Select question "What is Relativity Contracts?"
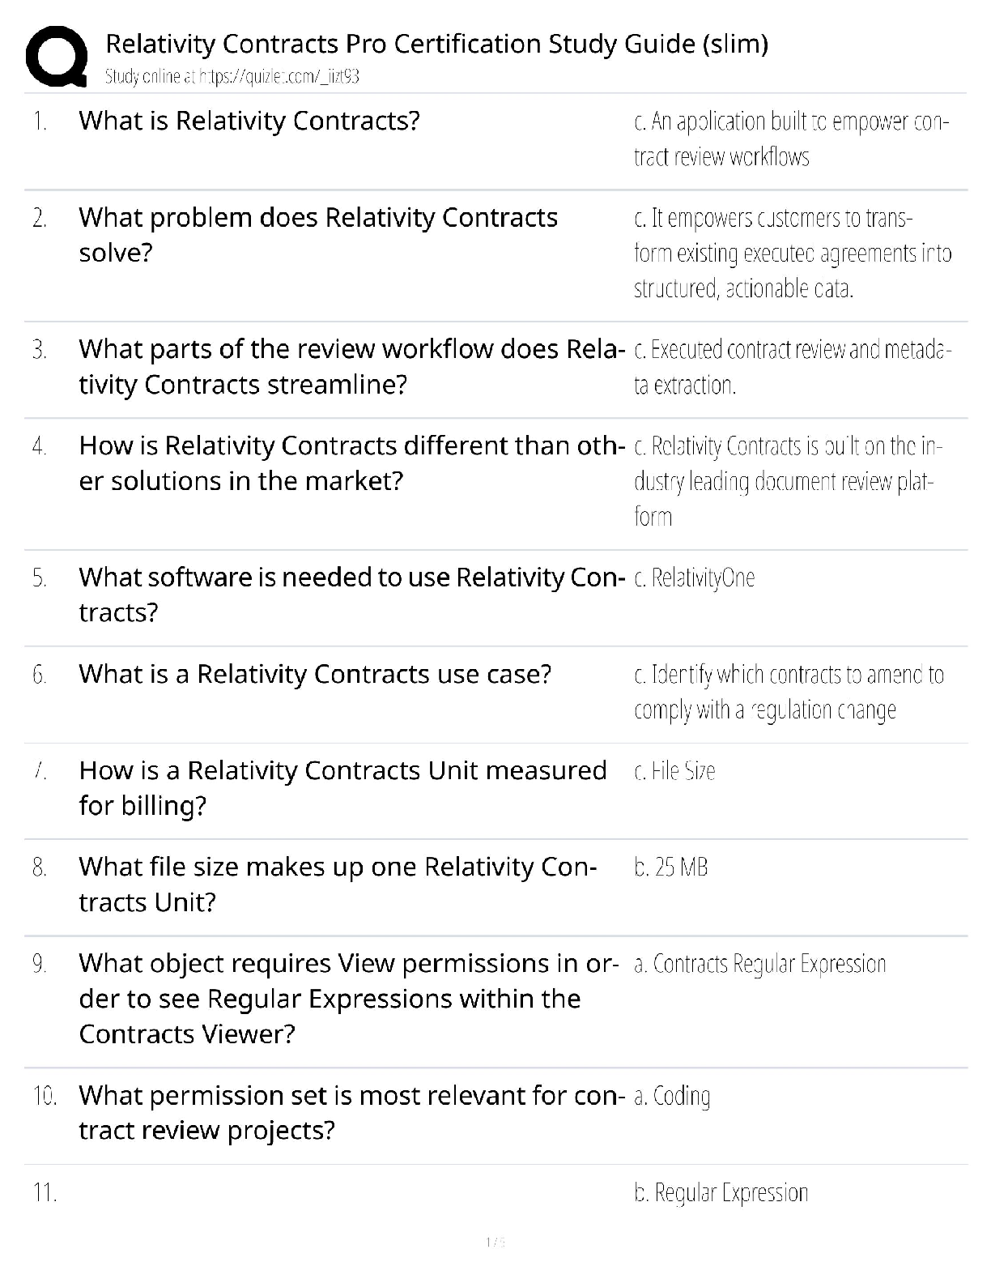Screen dimensions: 991x1283 [249, 121]
